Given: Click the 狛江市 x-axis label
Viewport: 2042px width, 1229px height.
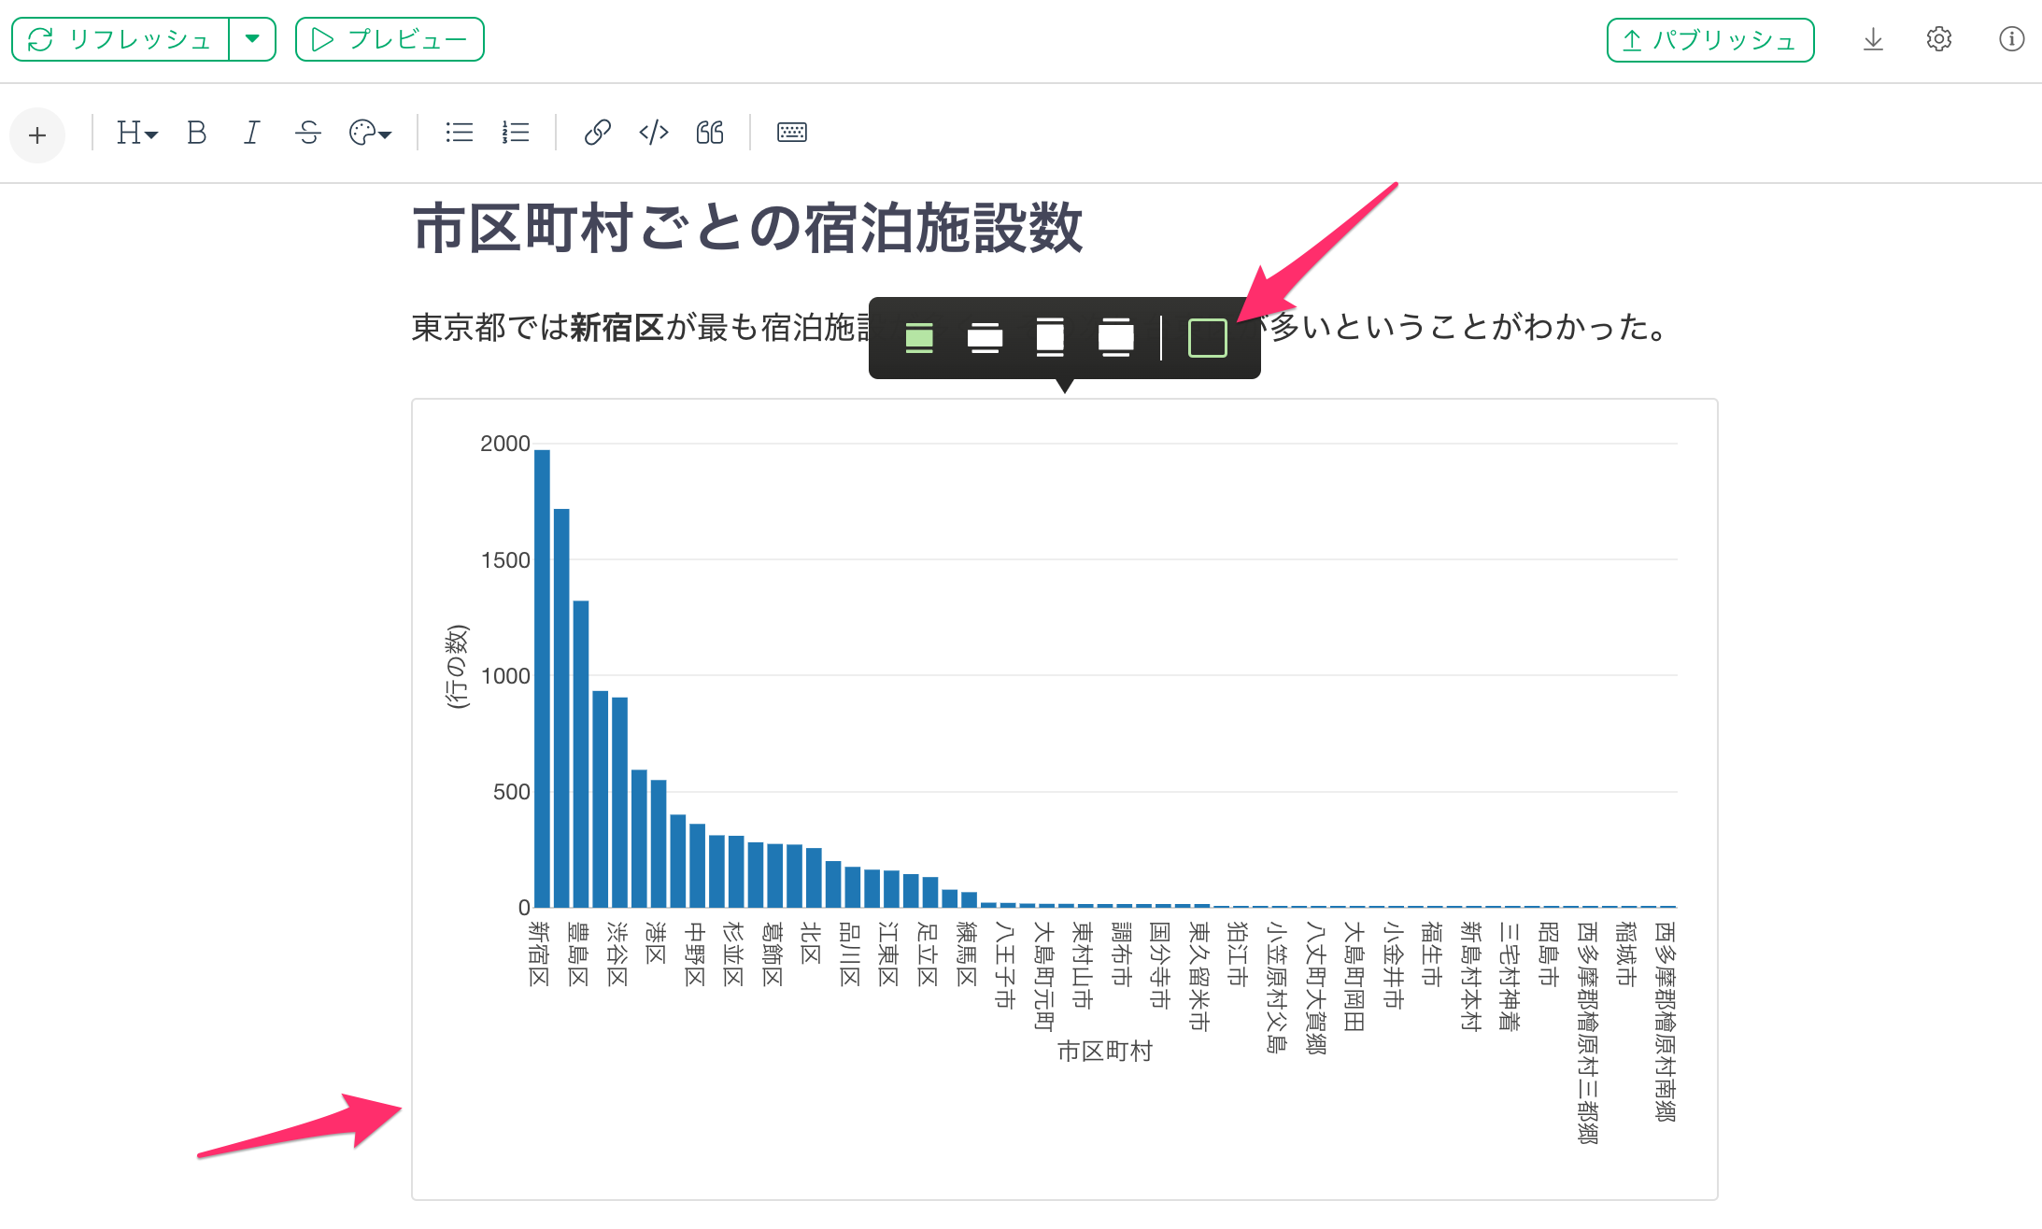Looking at the screenshot, I should click(x=1238, y=954).
